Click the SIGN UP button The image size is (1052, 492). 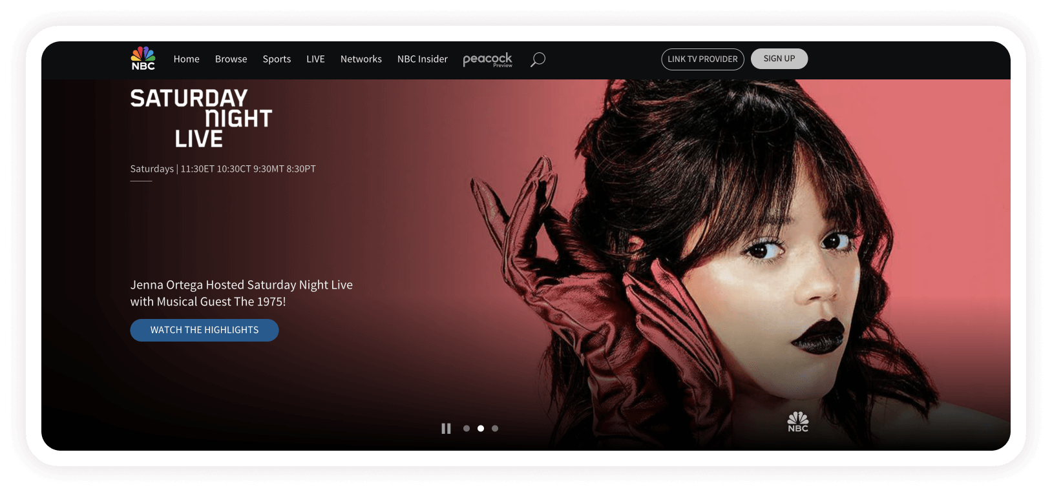[x=779, y=58]
